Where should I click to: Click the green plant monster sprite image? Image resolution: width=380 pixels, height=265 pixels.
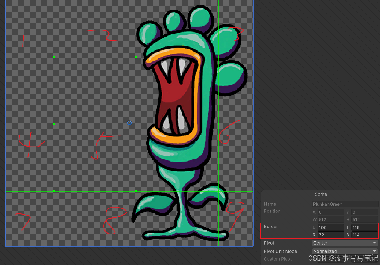[x=189, y=123]
